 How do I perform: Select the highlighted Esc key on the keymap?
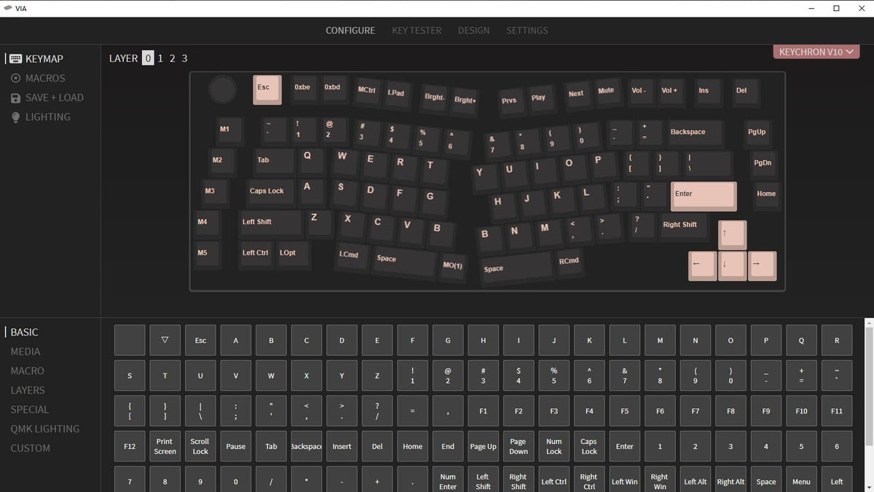tap(267, 88)
